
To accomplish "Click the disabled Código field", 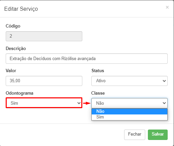I will [x=44, y=36].
